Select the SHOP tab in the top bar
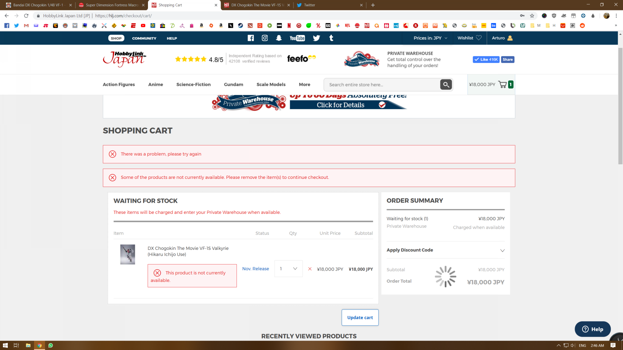 [116, 38]
